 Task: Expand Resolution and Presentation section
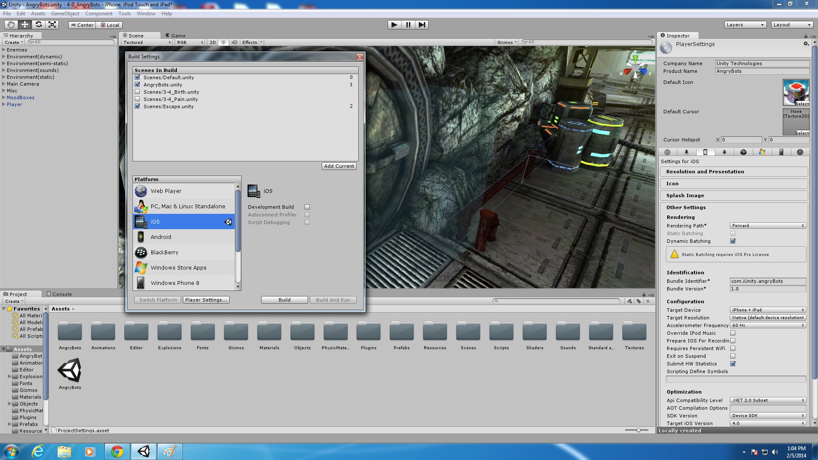[734, 172]
